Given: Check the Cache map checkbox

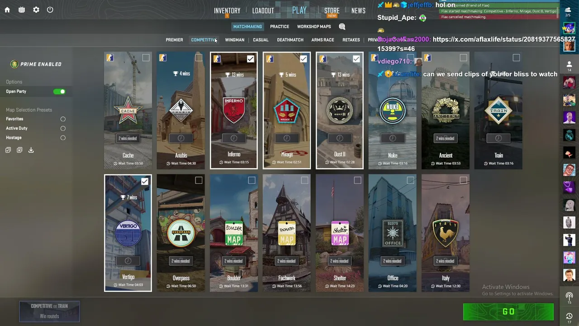Looking at the screenshot, I should [146, 58].
